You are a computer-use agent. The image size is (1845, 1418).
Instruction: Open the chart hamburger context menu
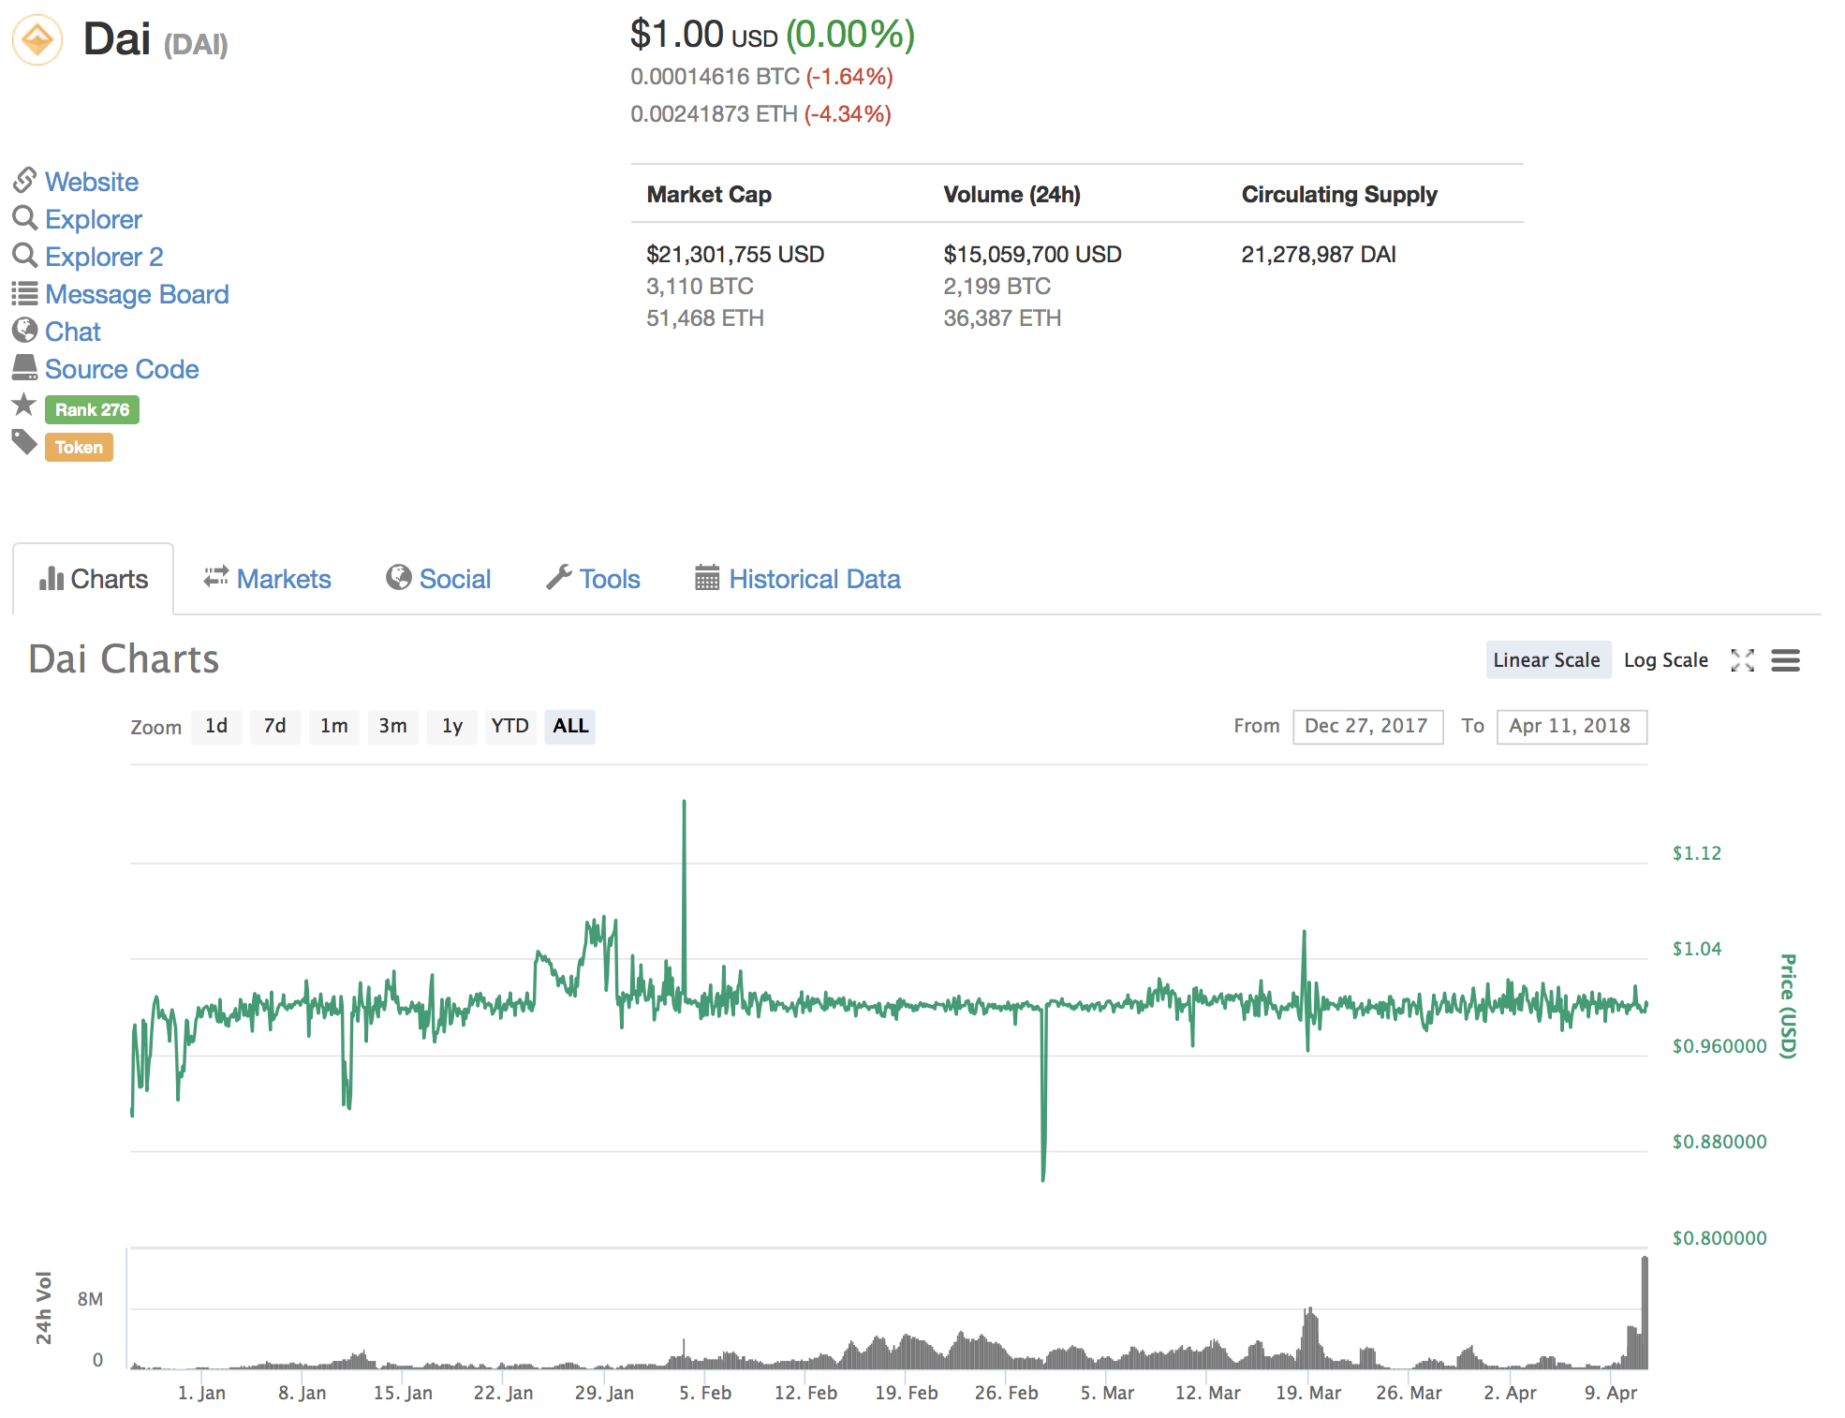click(x=1785, y=660)
